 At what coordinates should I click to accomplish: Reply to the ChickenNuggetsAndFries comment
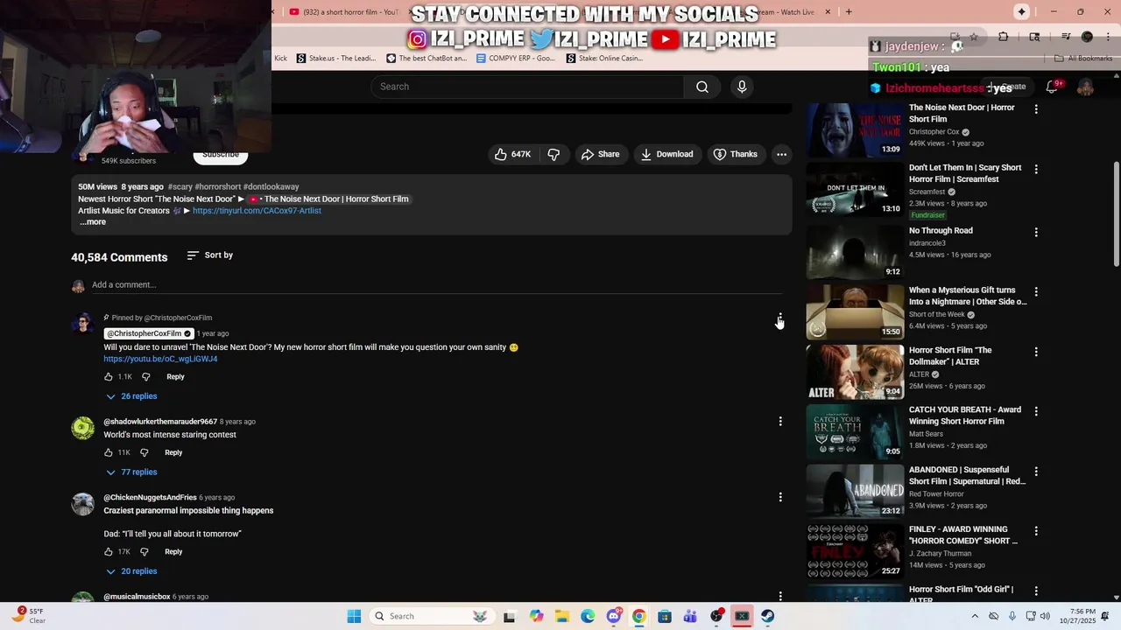point(173,552)
